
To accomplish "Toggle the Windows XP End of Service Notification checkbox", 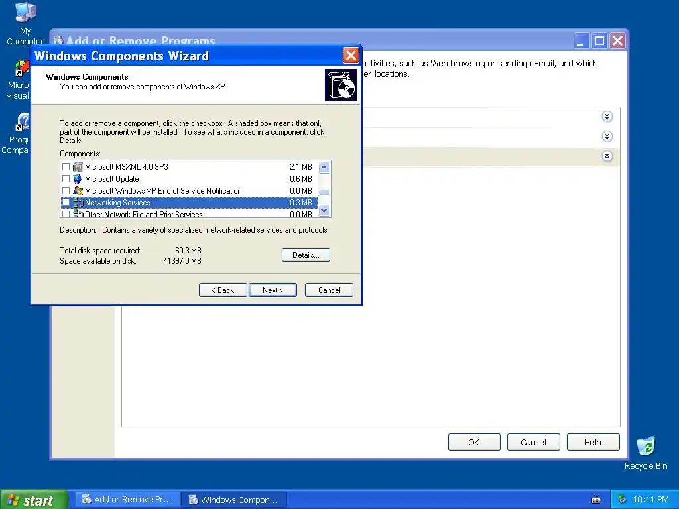I will point(66,191).
